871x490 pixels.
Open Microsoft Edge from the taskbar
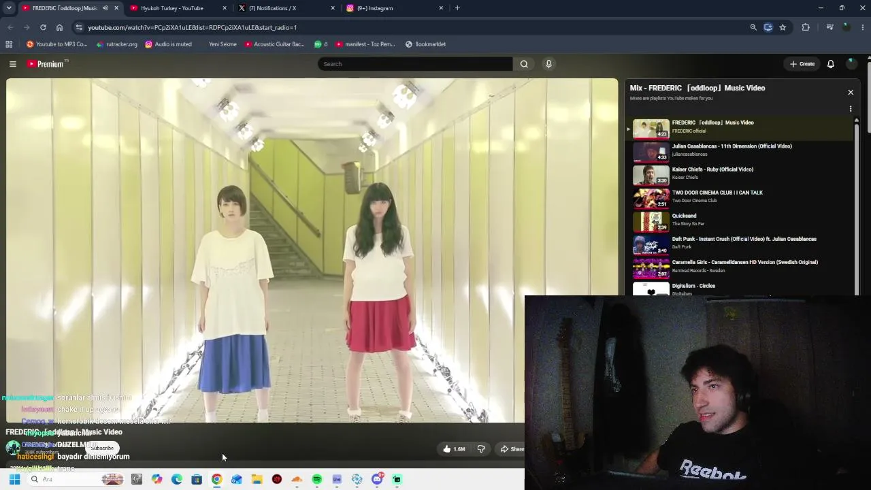177,479
